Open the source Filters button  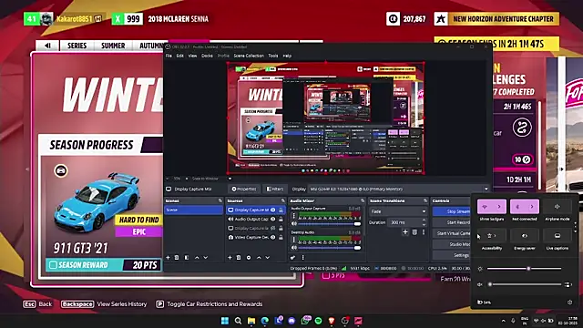pos(275,189)
